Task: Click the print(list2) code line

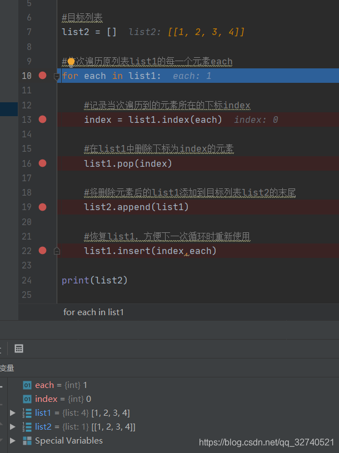Action: (94, 280)
